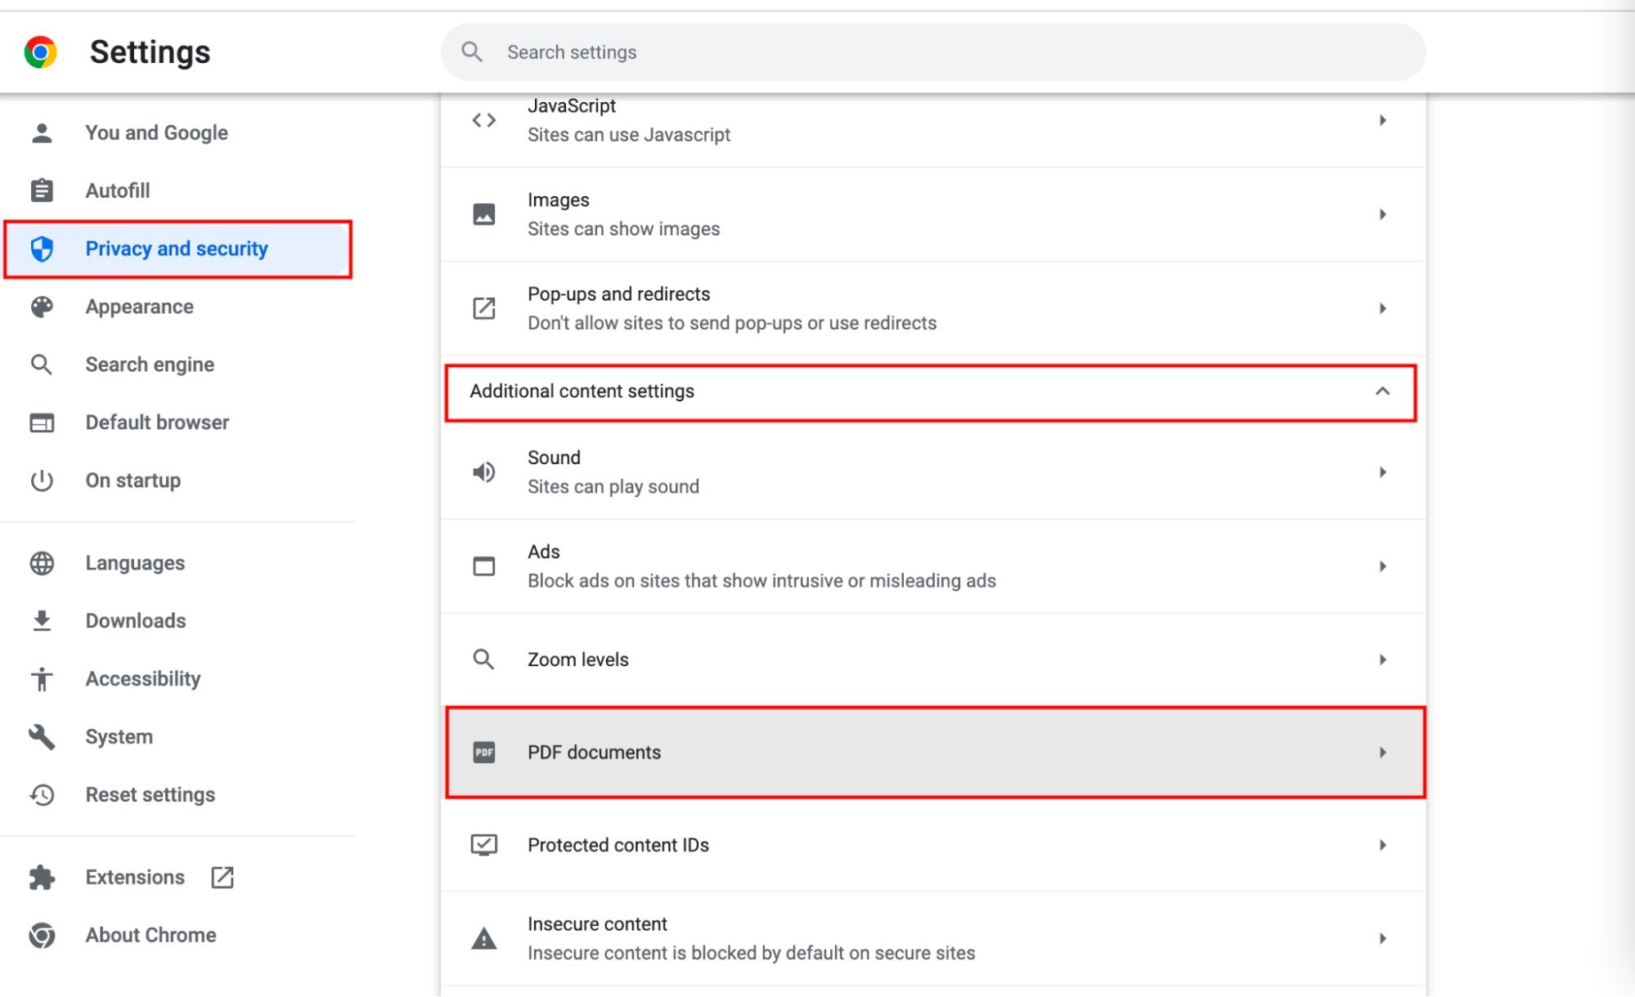The height and width of the screenshot is (997, 1635).
Task: Open Downloads settings section
Action: click(x=136, y=620)
